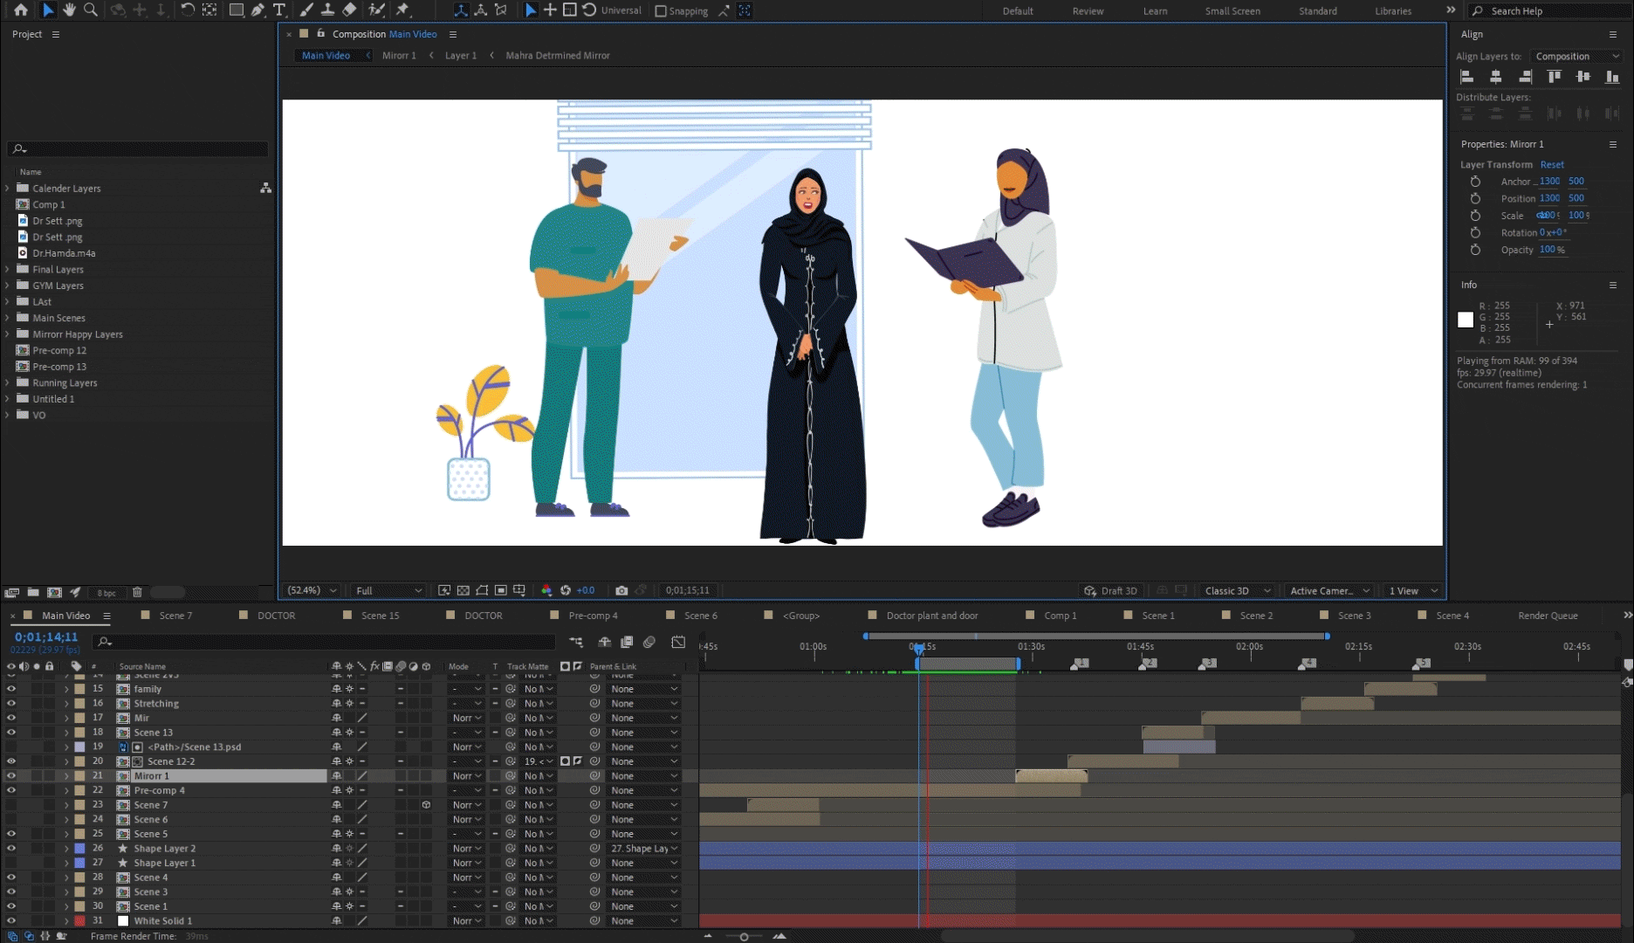Viewport: 1634px width, 943px height.
Task: Select the Pen tool
Action: [x=257, y=10]
